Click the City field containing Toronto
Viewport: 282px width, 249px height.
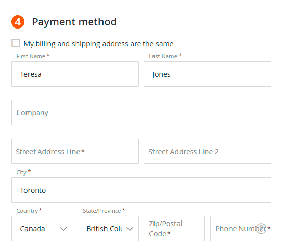point(141,190)
